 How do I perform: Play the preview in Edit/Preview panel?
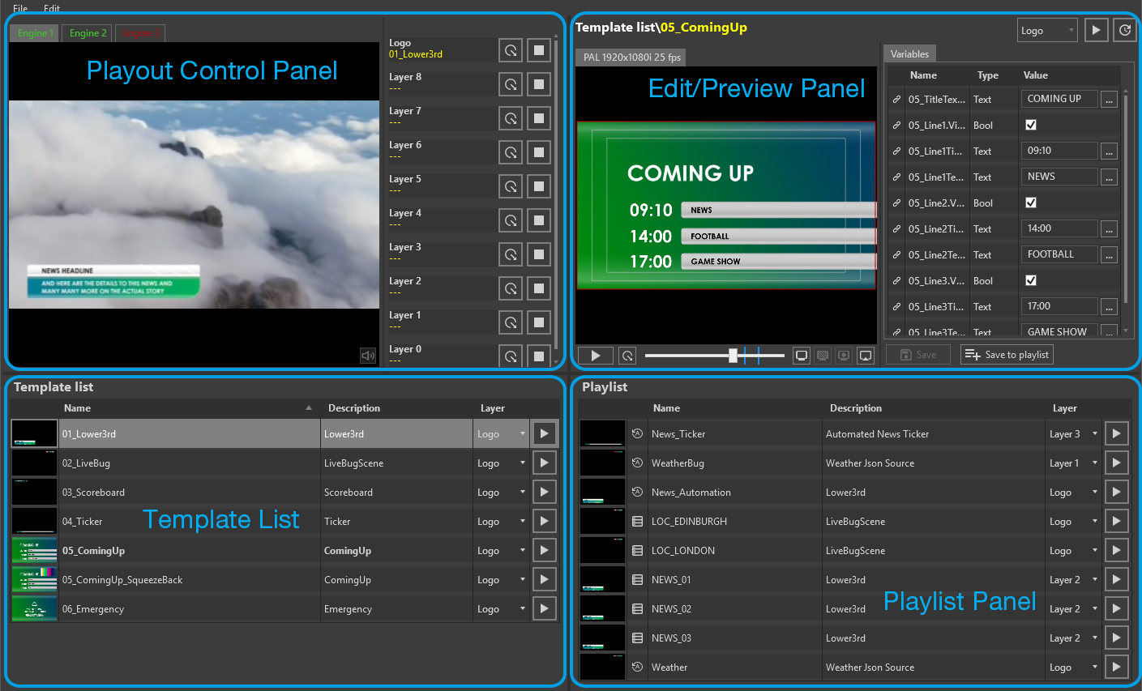[x=595, y=355]
